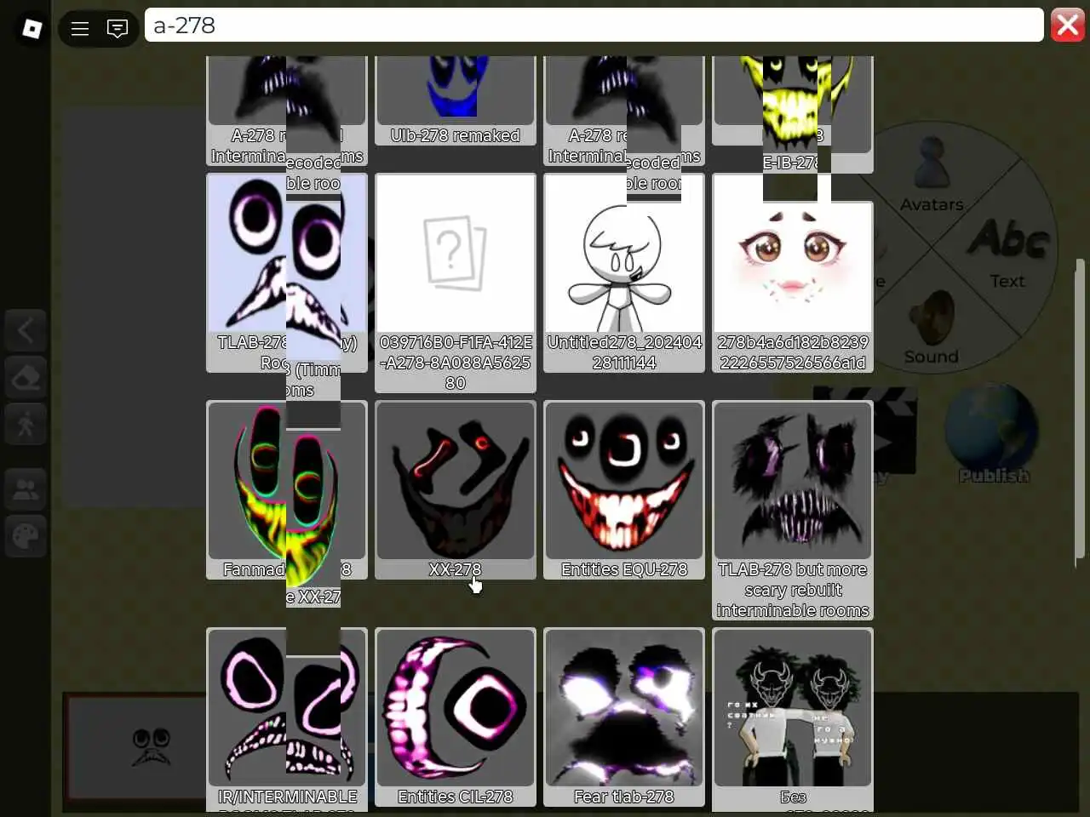The height and width of the screenshot is (817, 1090).
Task: Select the XX-278 image
Action: [456, 489]
